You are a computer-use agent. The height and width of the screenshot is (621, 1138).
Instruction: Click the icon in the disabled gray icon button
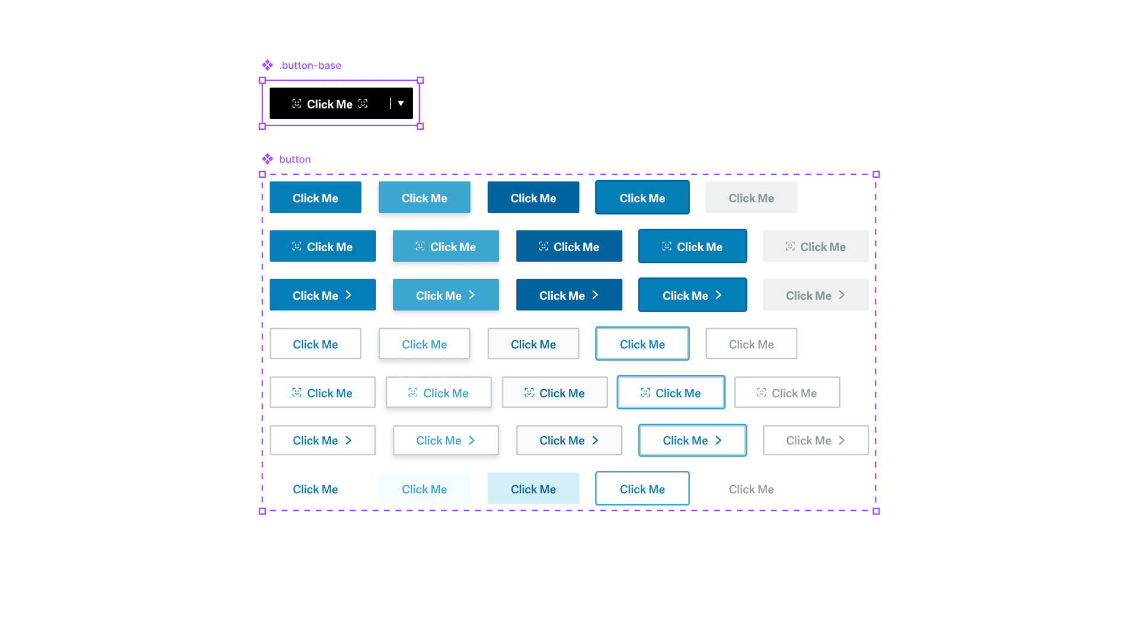pos(791,246)
